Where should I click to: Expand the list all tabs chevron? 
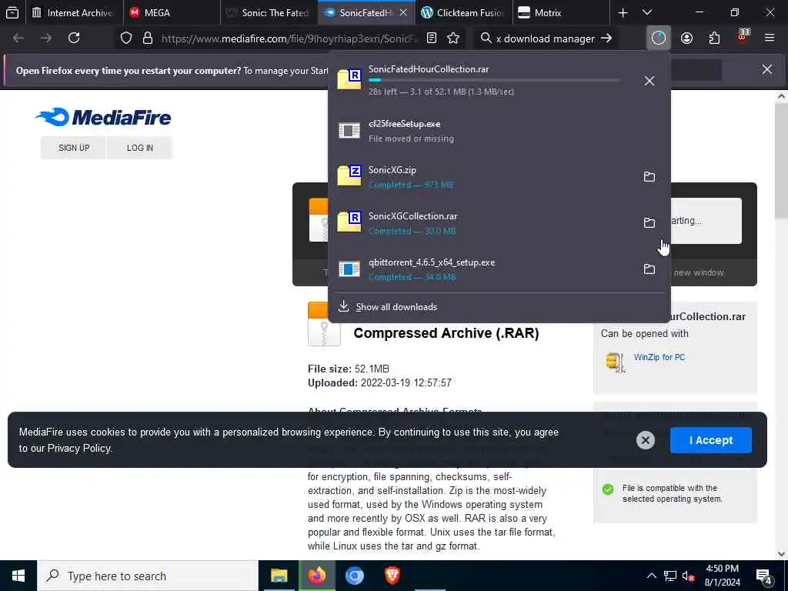click(x=647, y=12)
